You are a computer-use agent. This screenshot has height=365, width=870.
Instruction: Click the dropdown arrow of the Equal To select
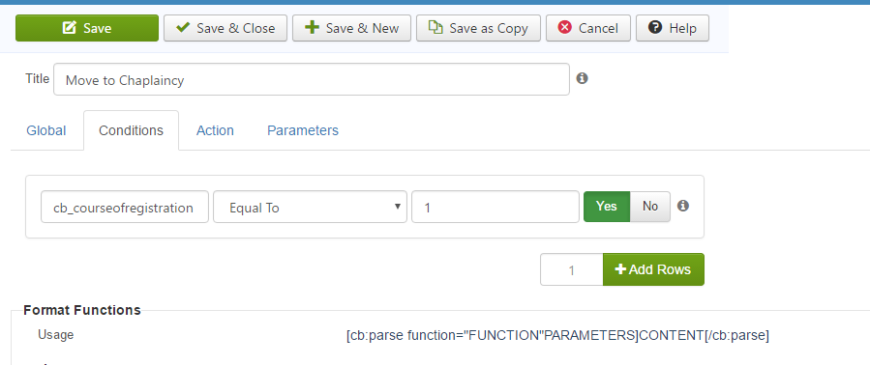click(x=398, y=207)
